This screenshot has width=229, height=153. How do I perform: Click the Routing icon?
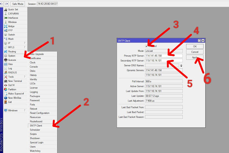coord(6,51)
